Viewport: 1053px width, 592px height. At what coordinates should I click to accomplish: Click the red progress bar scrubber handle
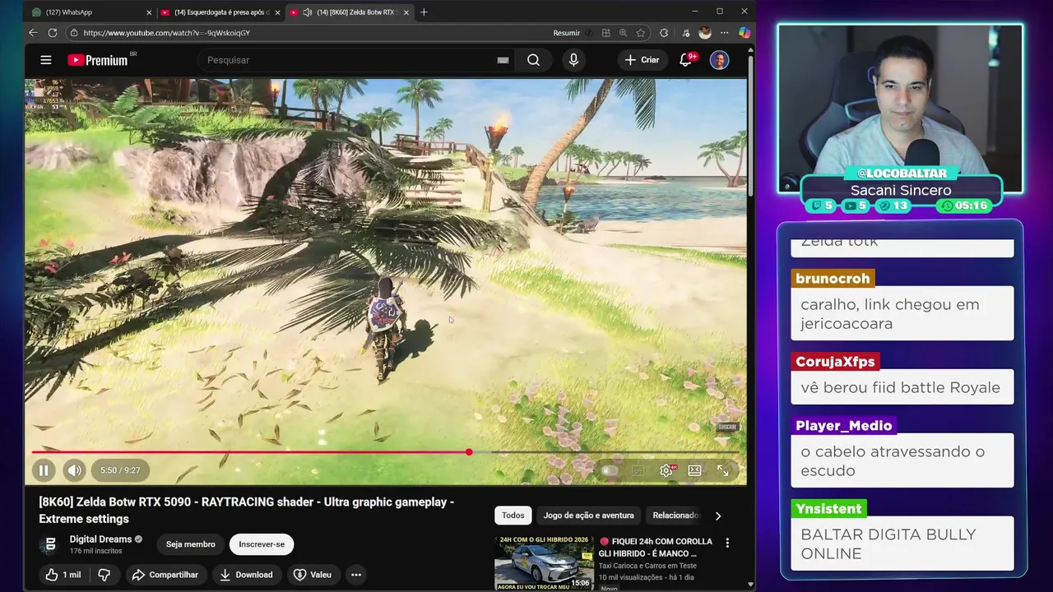pos(469,452)
